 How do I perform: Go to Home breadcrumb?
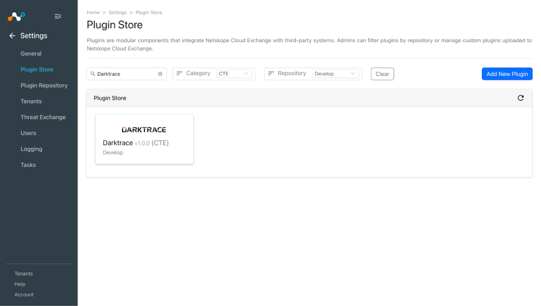click(93, 13)
